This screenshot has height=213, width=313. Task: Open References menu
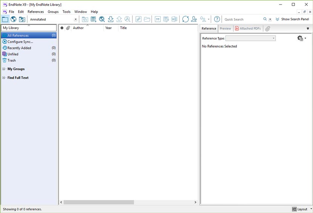[36, 12]
